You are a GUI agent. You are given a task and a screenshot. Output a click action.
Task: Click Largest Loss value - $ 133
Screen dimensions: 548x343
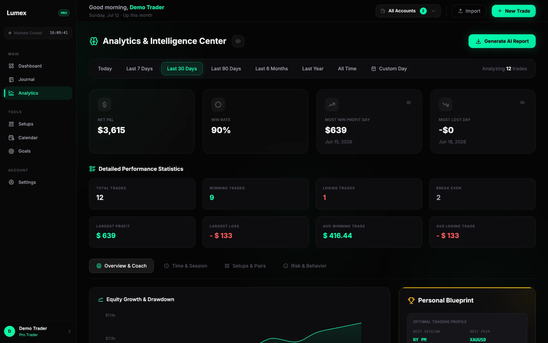[x=221, y=236]
